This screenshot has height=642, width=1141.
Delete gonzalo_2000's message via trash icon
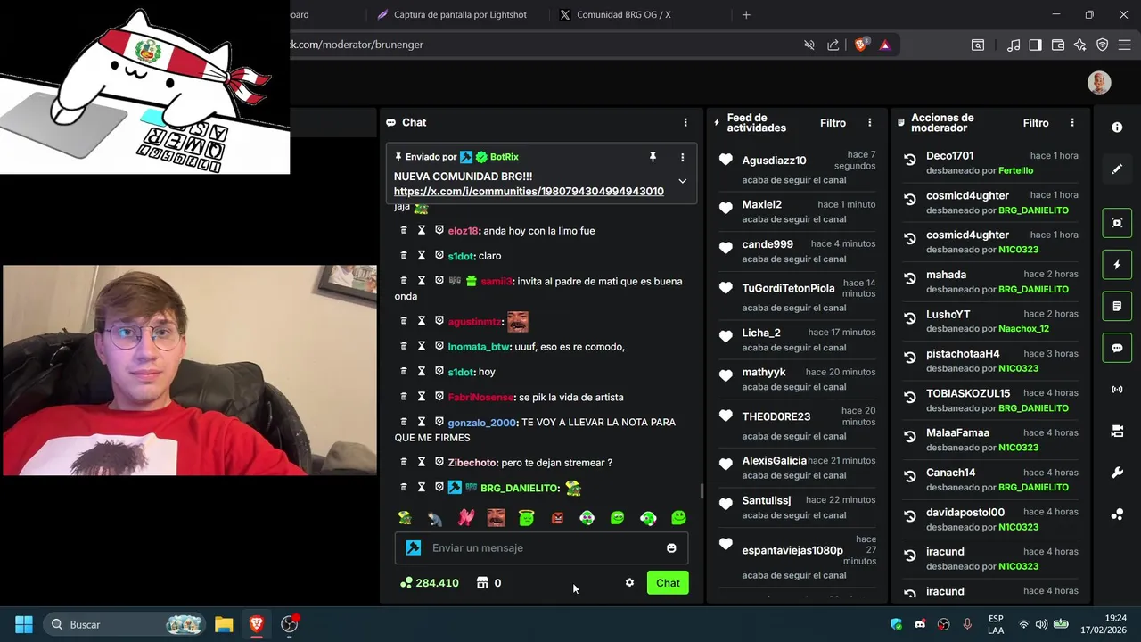(x=403, y=422)
